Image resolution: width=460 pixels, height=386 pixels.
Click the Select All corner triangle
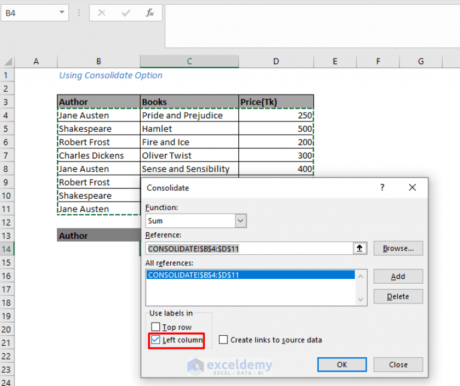[8, 62]
